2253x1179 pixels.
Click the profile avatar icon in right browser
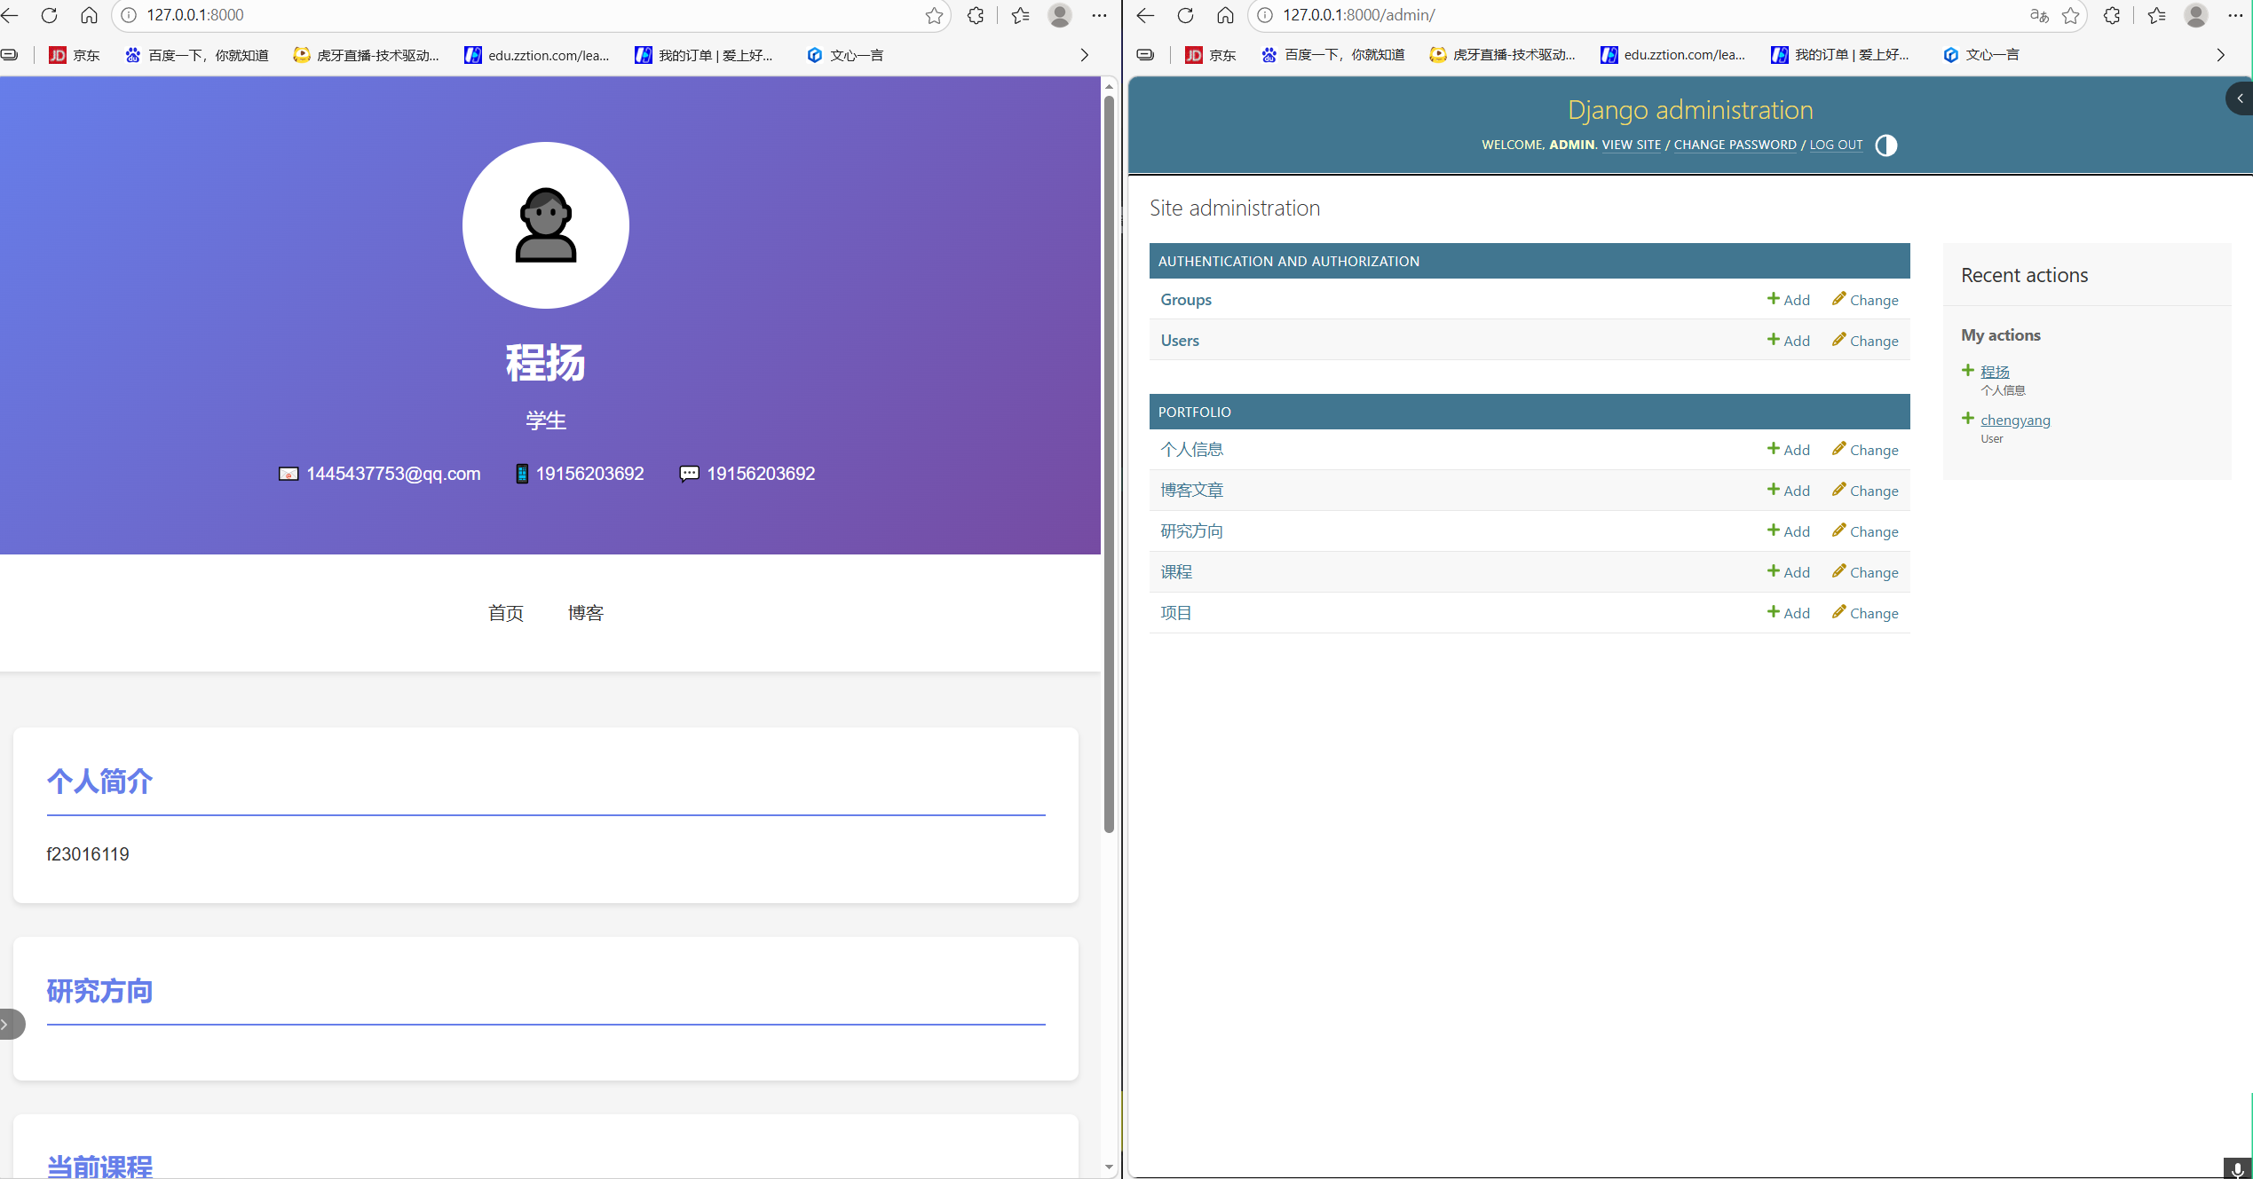[2195, 15]
